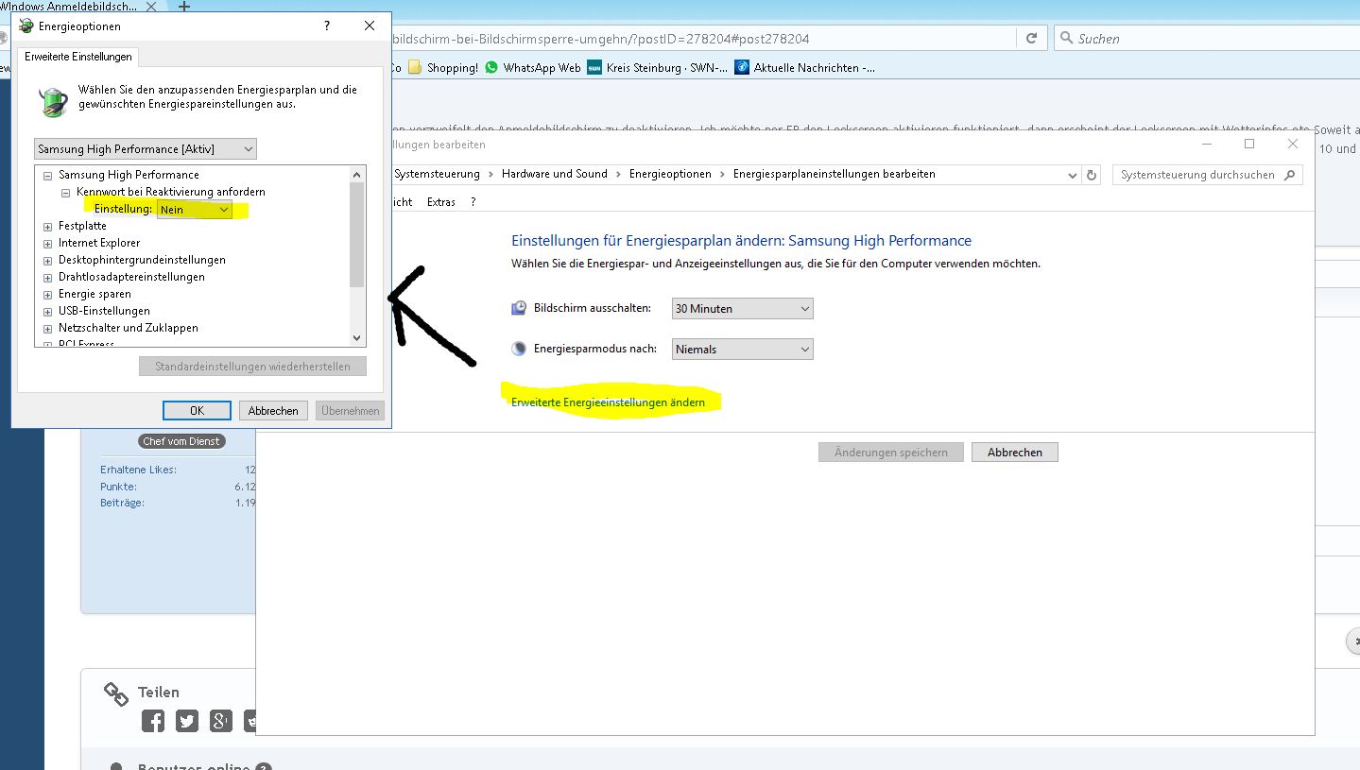Image resolution: width=1360 pixels, height=770 pixels.
Task: Go to Systemsteuerung in the breadcrumb
Action: pos(437,174)
